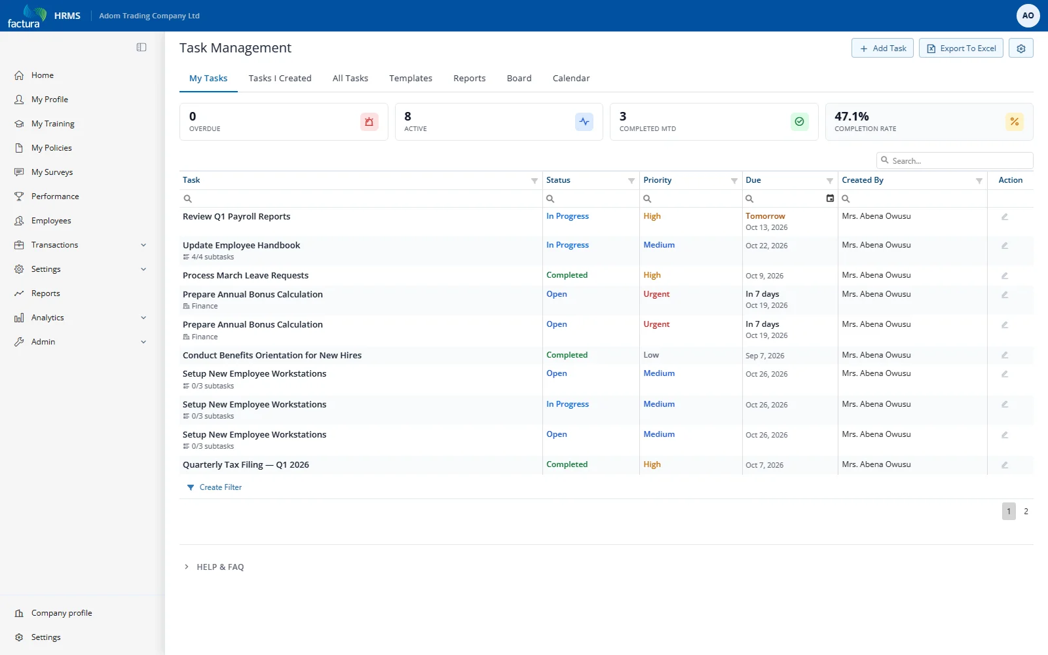Expand the sidebar Settings submenu
Viewport: 1048px width, 655px height.
click(x=143, y=269)
